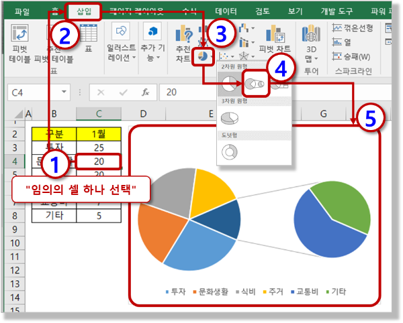Image resolution: width=403 pixels, height=323 pixels.
Task: Open the 데이터 ribbon tab
Action: coord(226,11)
